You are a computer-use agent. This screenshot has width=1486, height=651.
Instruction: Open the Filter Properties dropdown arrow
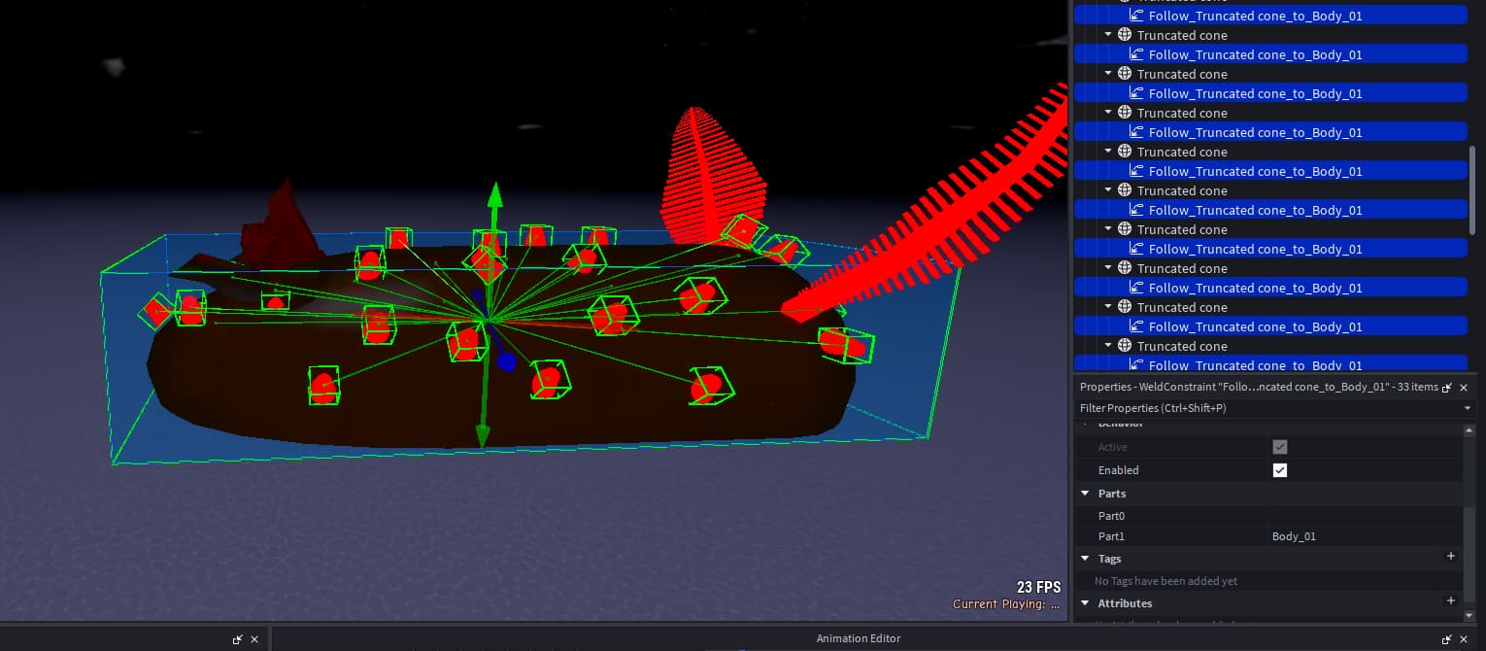tap(1468, 408)
